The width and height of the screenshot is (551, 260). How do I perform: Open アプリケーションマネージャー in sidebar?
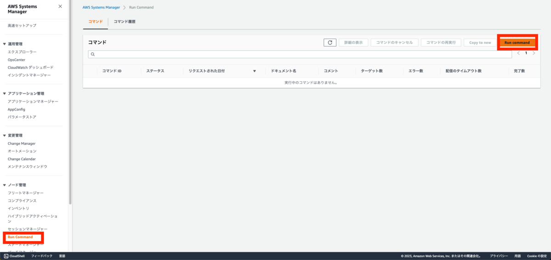point(33,102)
